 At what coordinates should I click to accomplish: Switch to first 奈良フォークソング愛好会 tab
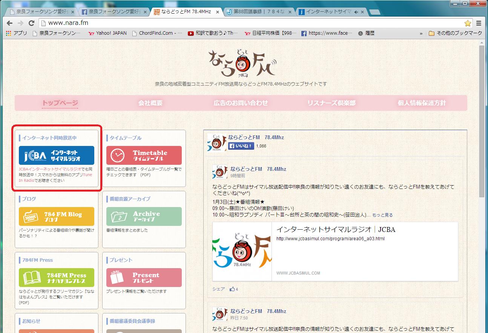pos(40,12)
